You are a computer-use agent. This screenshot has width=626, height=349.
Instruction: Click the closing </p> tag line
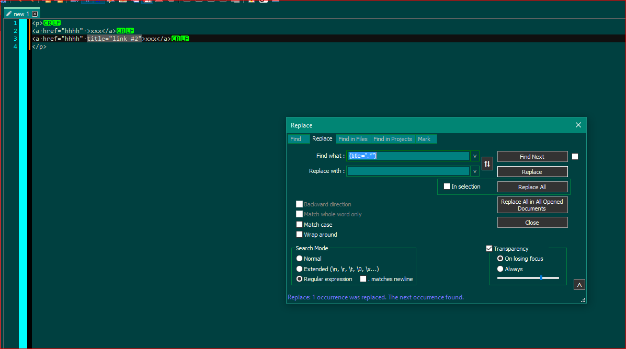pos(39,46)
